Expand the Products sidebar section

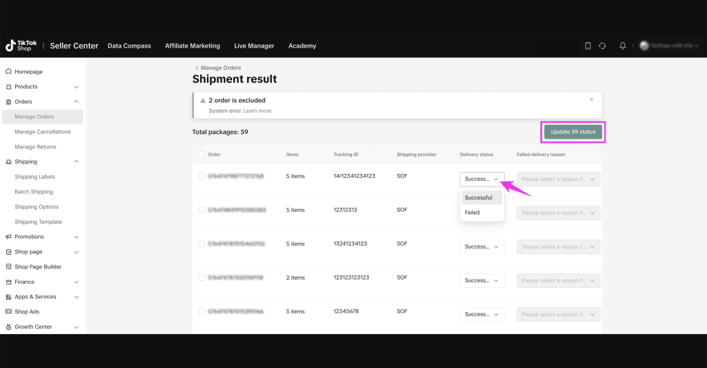pyautogui.click(x=76, y=87)
